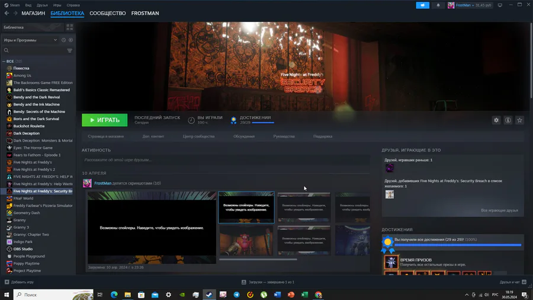Open FROSTMAN profile tab

tap(145, 13)
